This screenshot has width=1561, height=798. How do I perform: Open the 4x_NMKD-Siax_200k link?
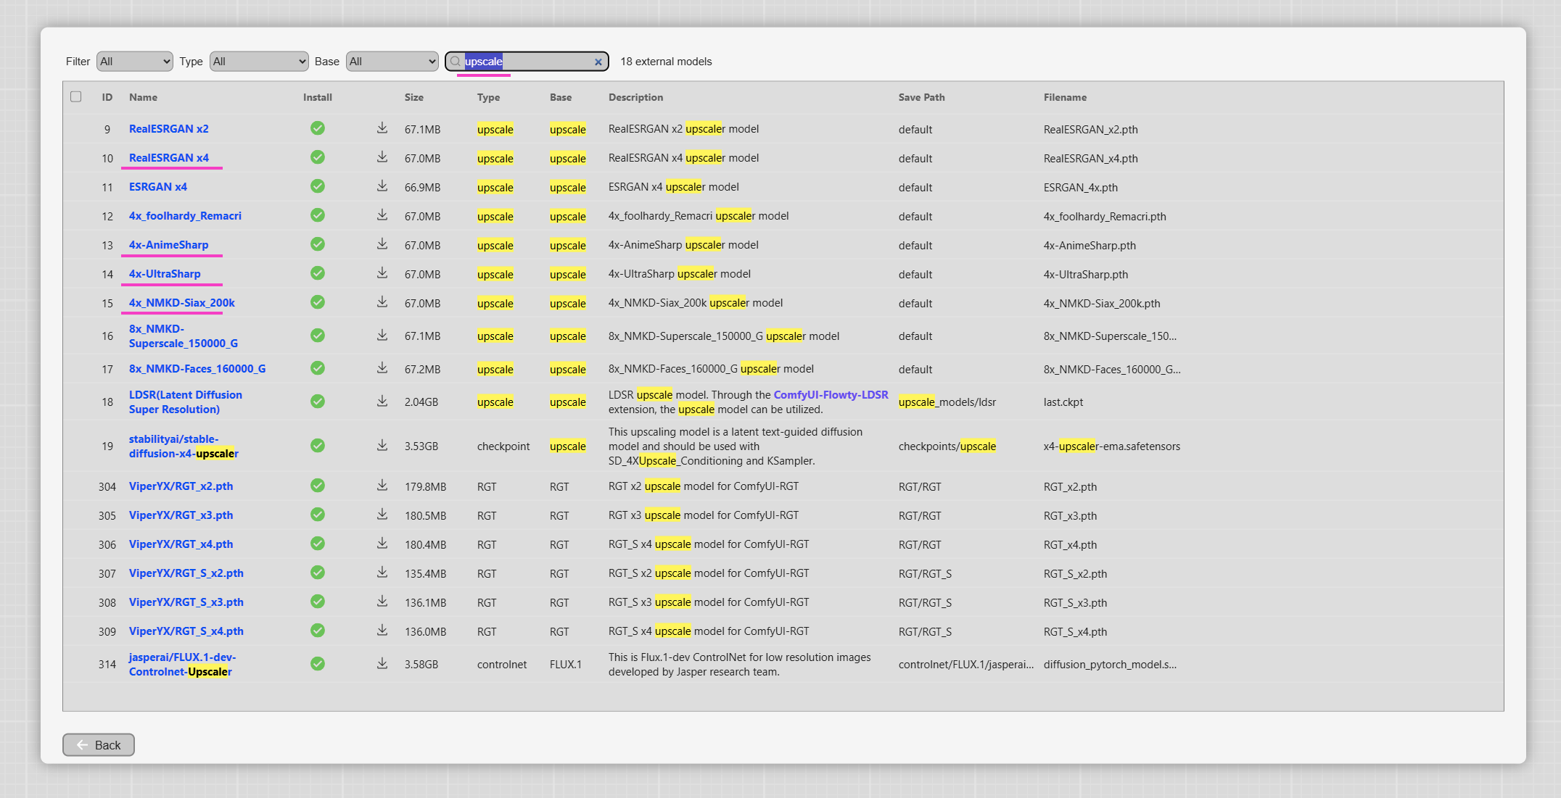click(x=182, y=302)
